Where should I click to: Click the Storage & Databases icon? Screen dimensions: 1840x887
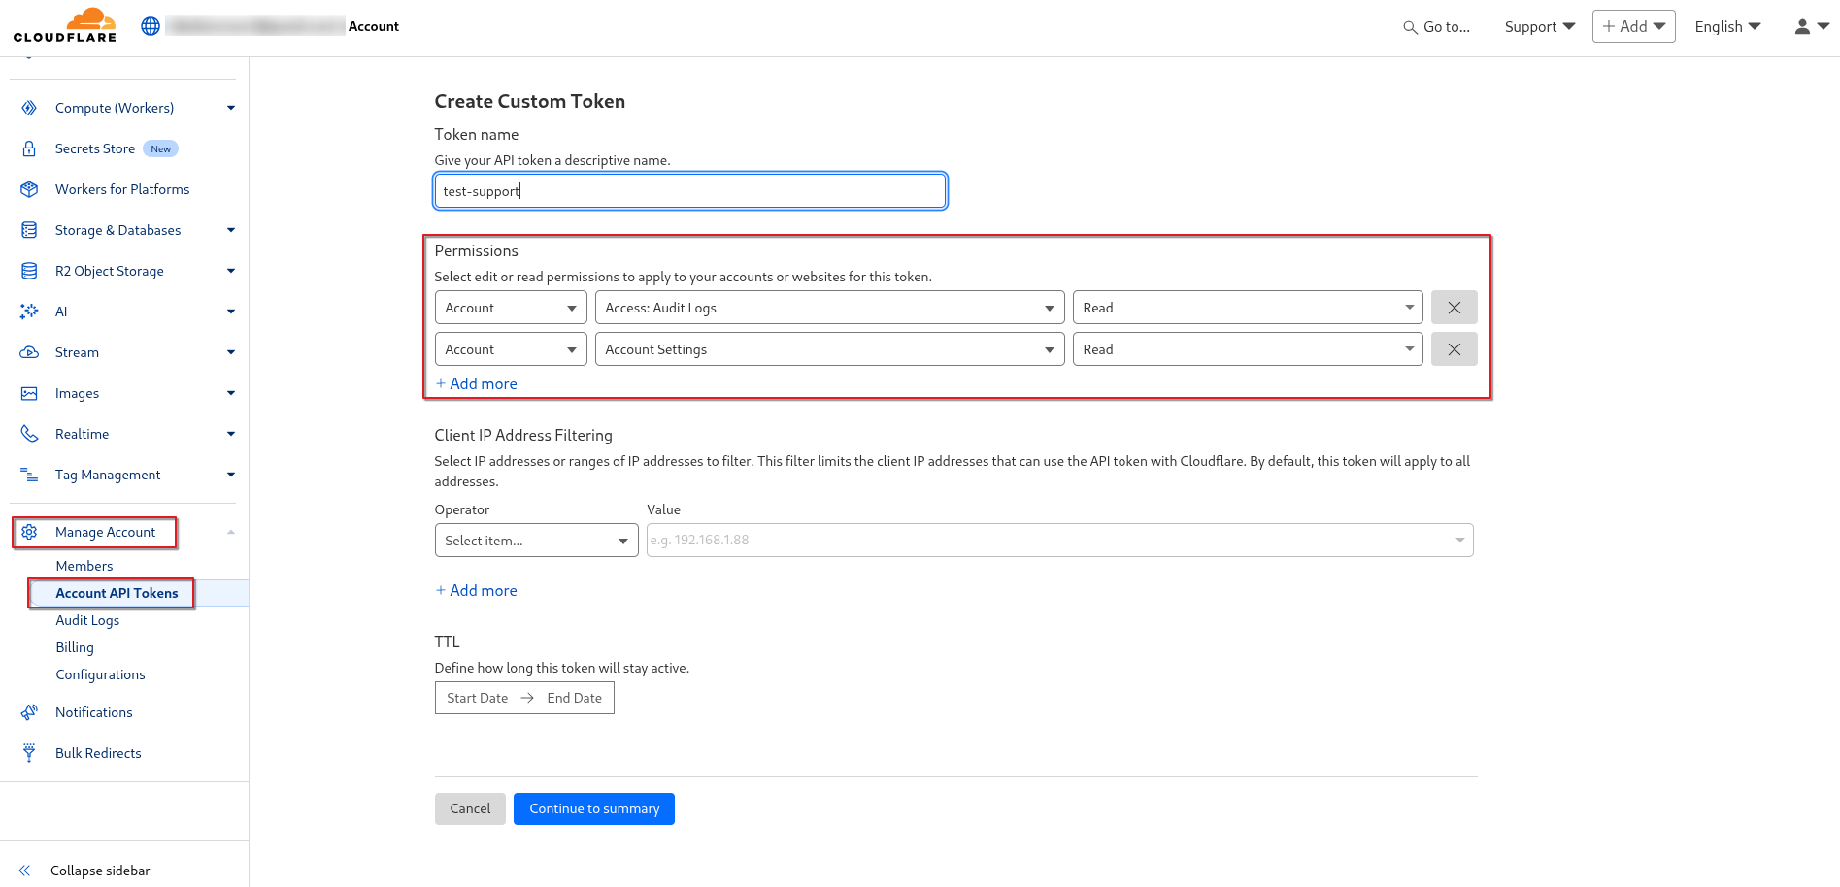tap(29, 230)
